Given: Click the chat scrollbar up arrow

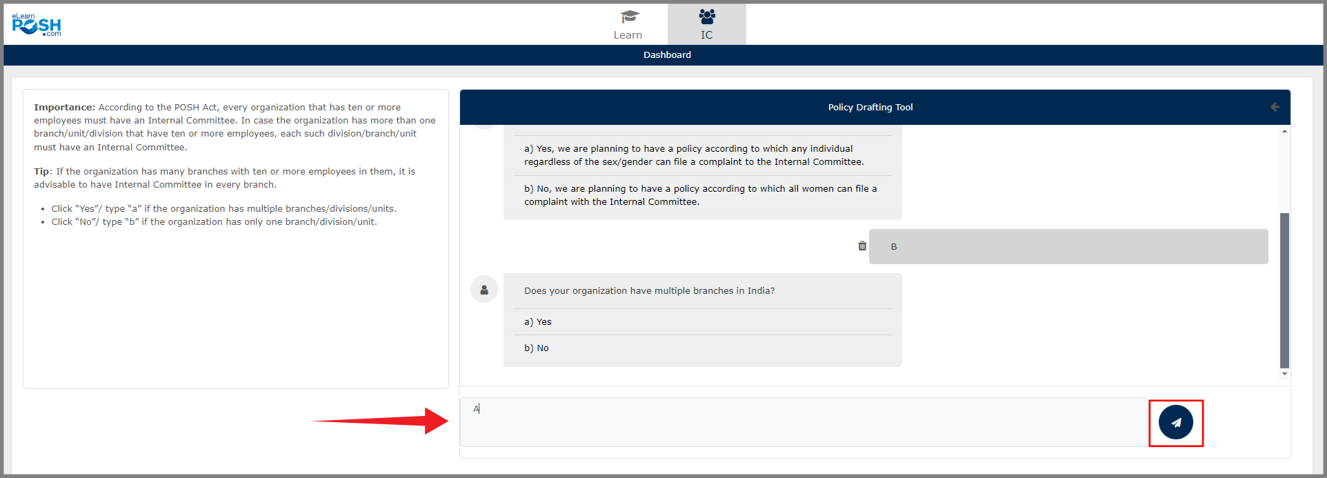Looking at the screenshot, I should (x=1284, y=131).
